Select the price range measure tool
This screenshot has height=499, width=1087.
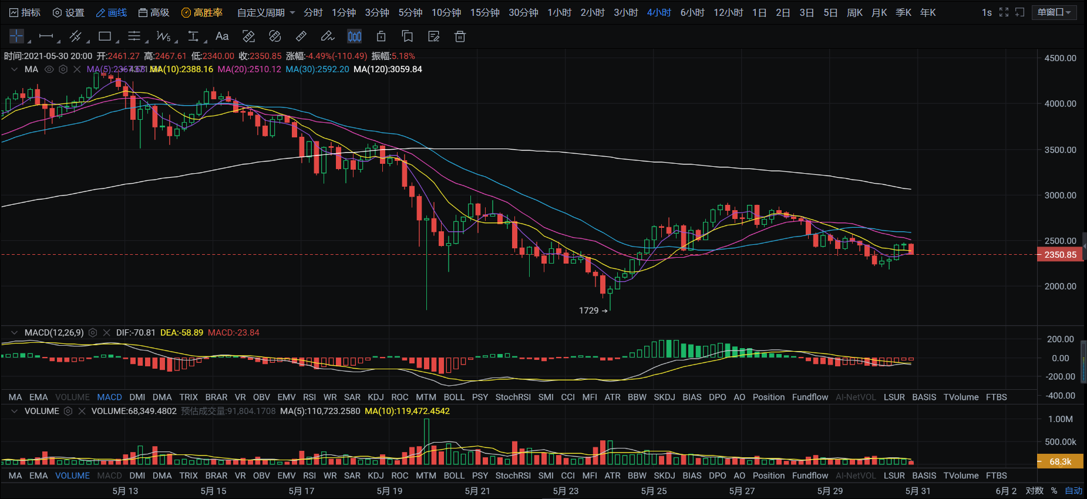(x=193, y=36)
